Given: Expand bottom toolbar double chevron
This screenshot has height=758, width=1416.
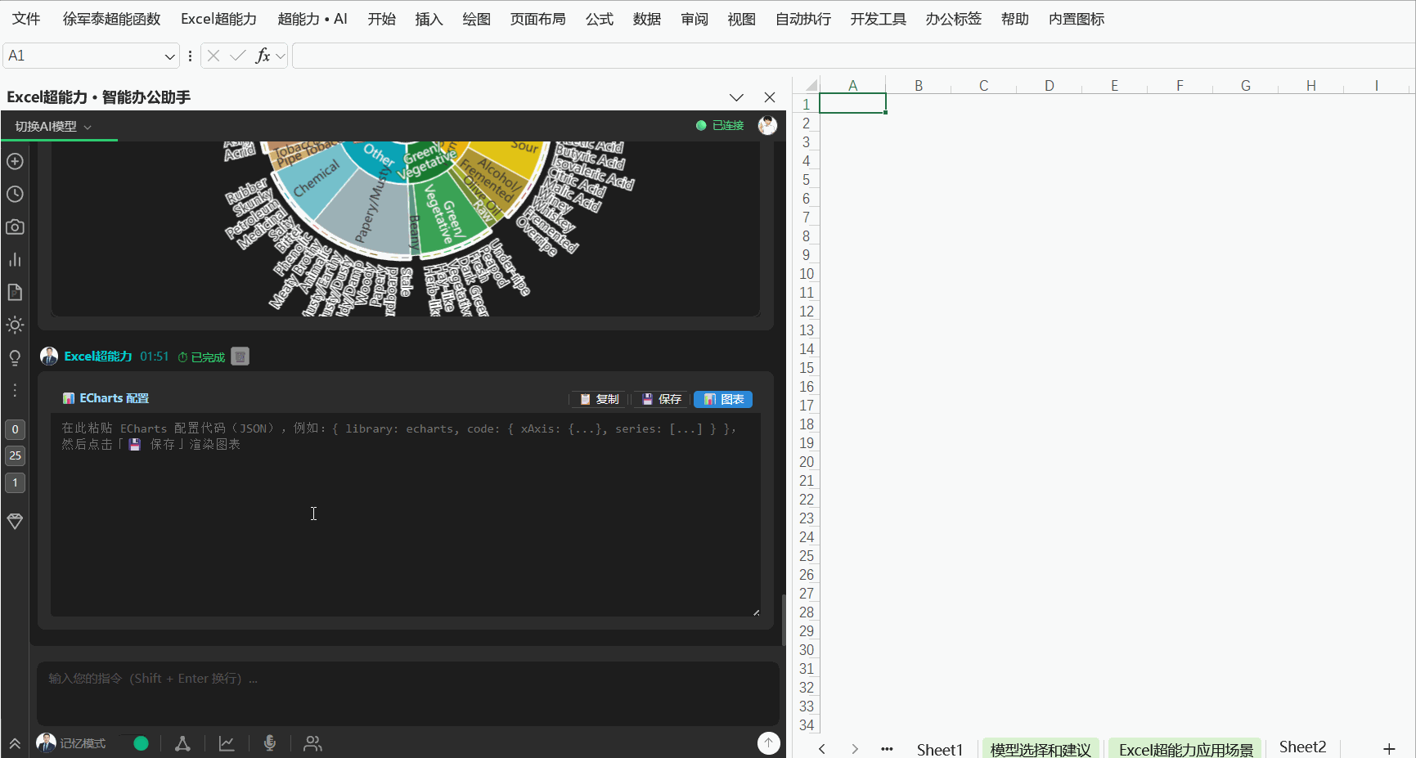Looking at the screenshot, I should coord(15,743).
